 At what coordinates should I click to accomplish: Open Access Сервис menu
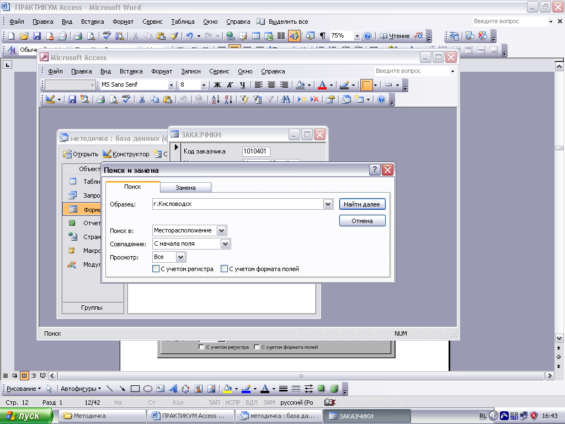point(219,71)
